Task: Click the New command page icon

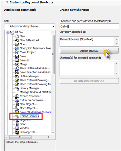Action: pos(17,36)
